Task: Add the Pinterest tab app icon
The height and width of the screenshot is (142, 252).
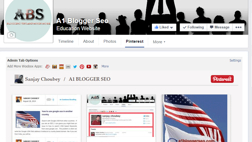Action: point(82,67)
